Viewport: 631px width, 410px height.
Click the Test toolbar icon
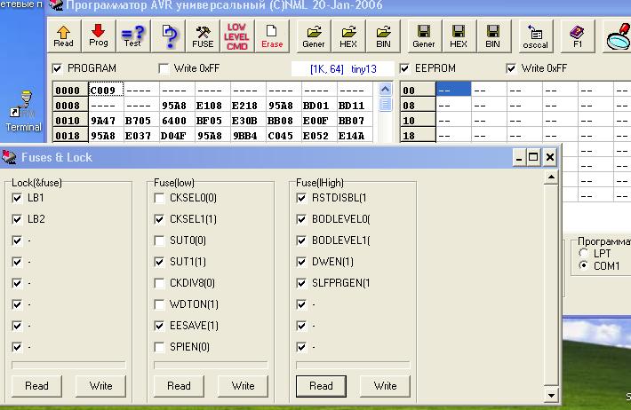(132, 35)
